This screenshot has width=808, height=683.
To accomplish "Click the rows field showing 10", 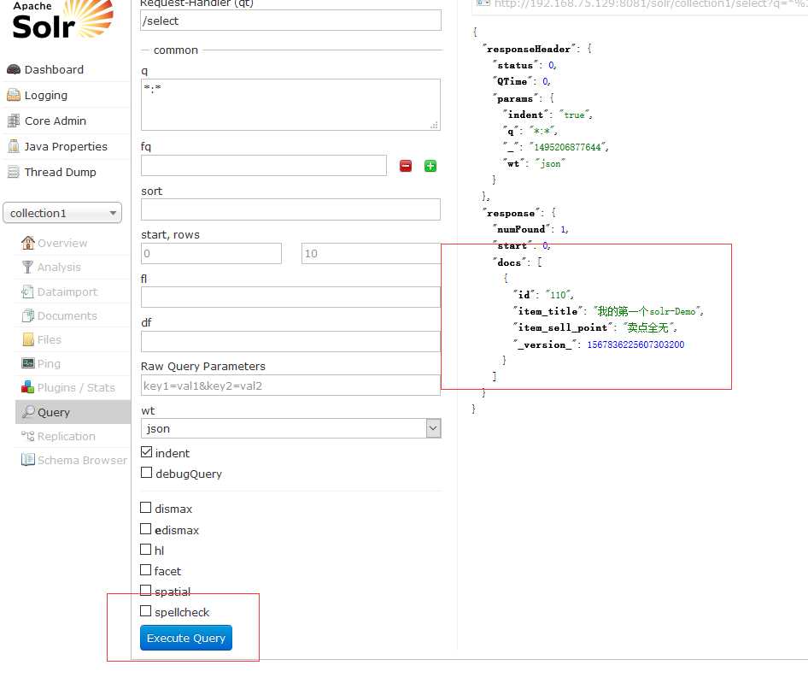I will point(371,253).
